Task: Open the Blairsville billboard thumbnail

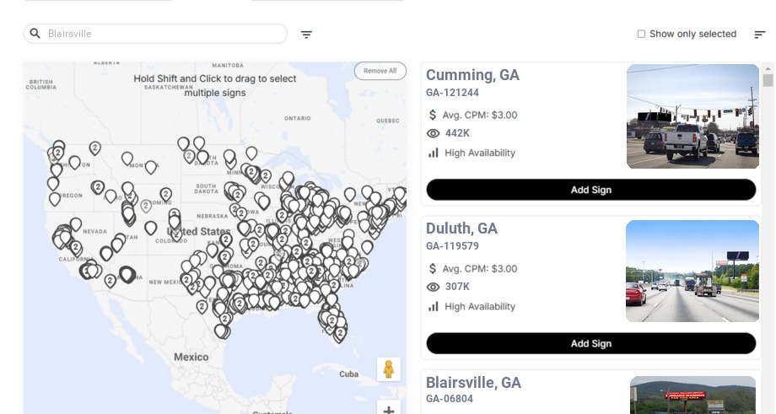Action: pos(692,395)
